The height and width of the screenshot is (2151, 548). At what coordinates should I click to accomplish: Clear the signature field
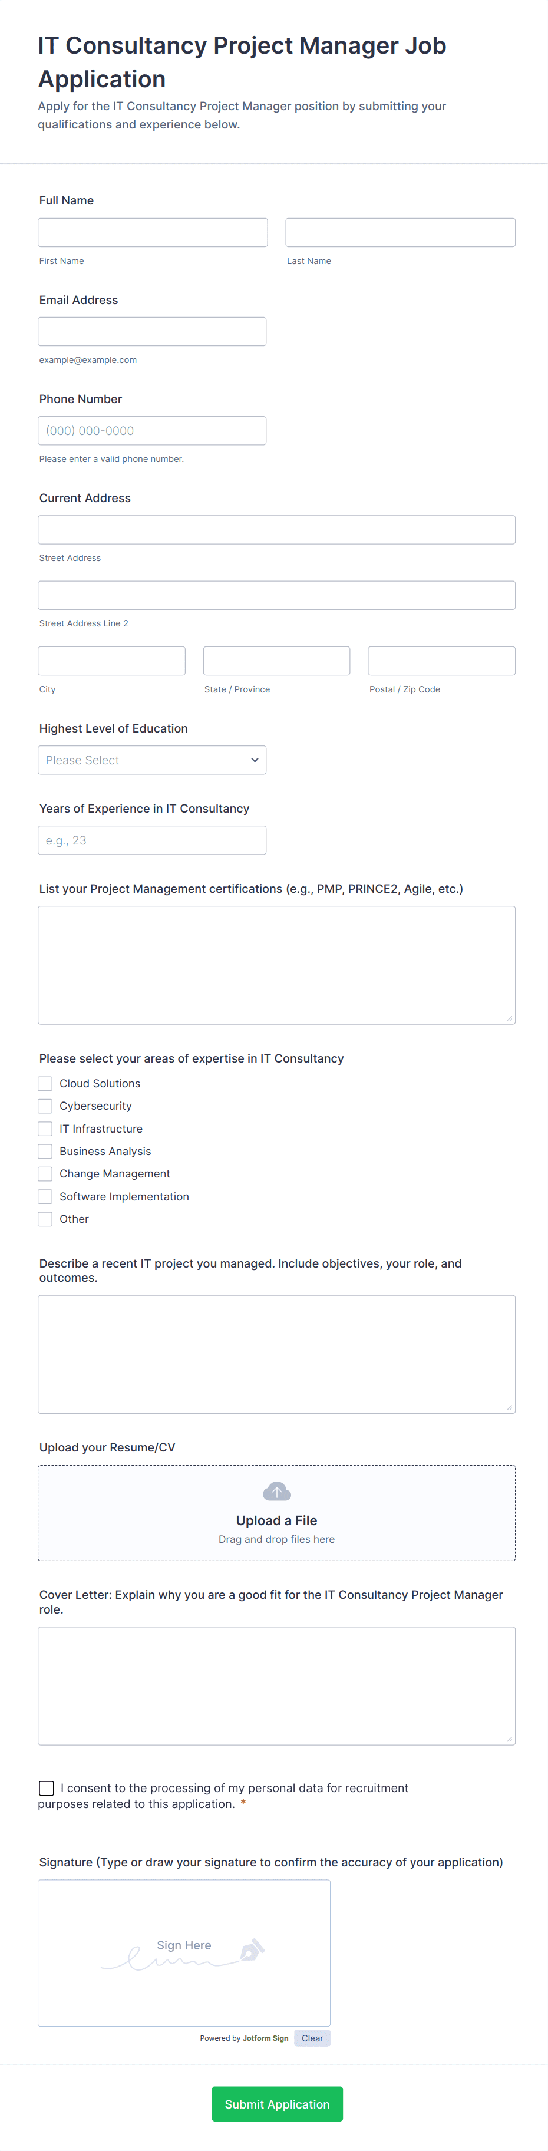point(312,2038)
